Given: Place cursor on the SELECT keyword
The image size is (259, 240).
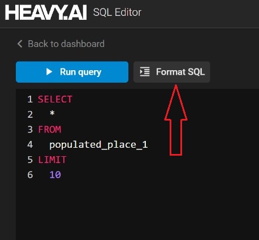Looking at the screenshot, I should pyautogui.click(x=55, y=99).
